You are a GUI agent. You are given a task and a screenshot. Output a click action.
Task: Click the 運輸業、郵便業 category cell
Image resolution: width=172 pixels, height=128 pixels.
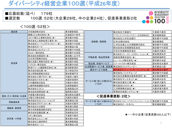click(14, 108)
